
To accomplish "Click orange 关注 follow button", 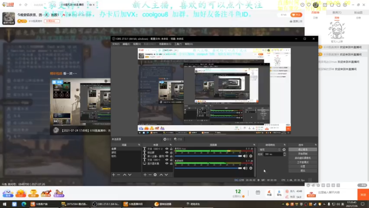I will click(x=296, y=15).
